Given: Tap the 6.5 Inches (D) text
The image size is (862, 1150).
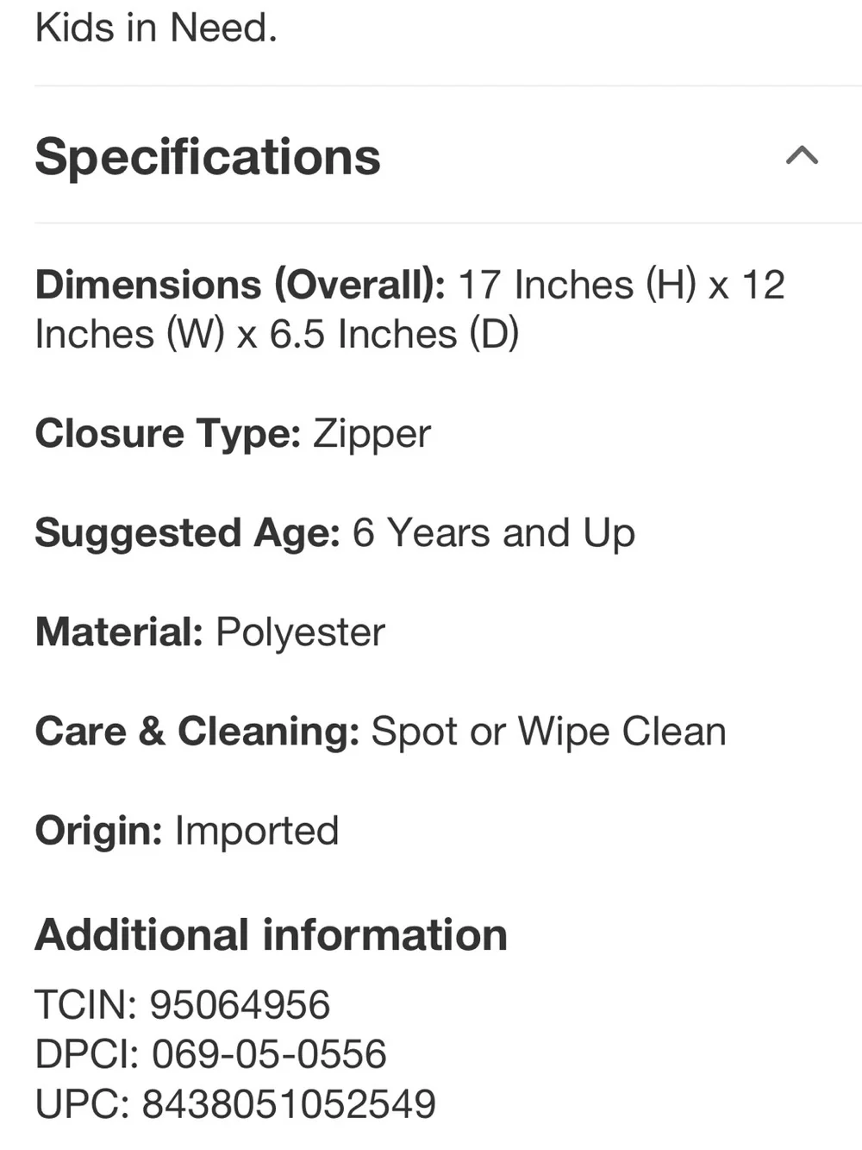Looking at the screenshot, I should click(x=394, y=334).
